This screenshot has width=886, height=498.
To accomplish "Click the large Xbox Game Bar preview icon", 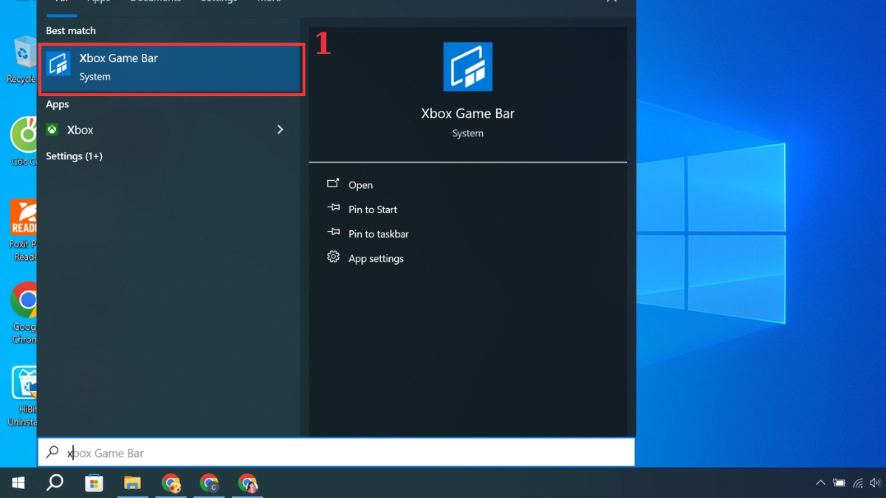I will [x=467, y=66].
